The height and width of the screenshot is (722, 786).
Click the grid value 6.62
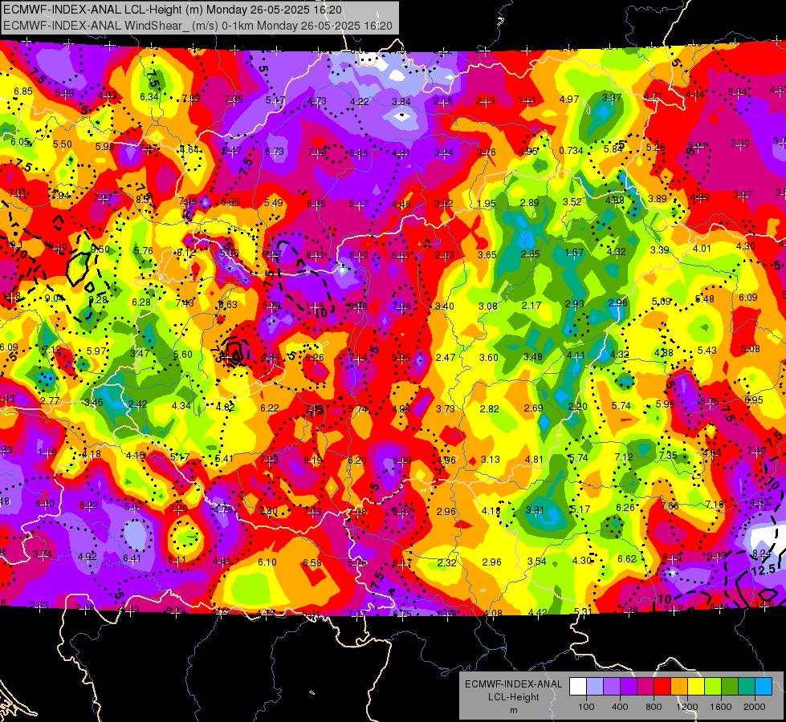627,559
